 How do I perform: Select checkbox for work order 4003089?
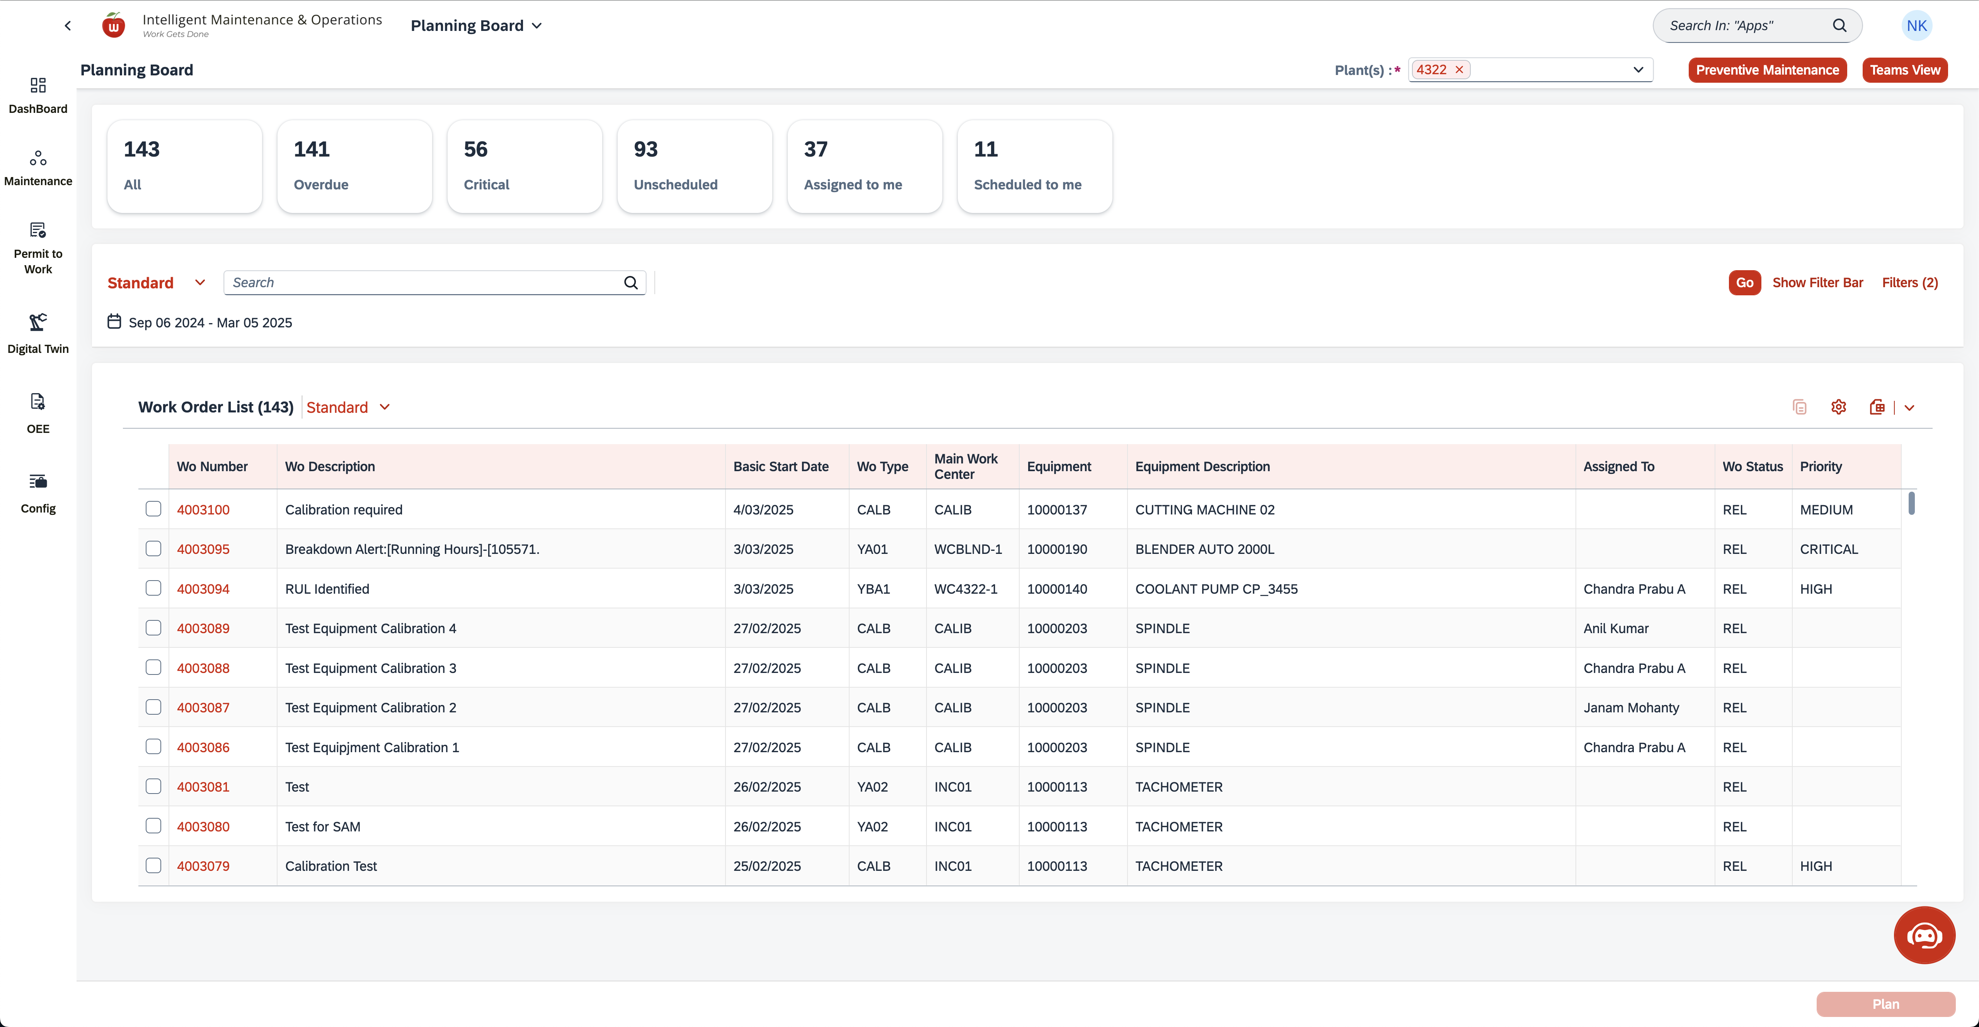point(154,628)
